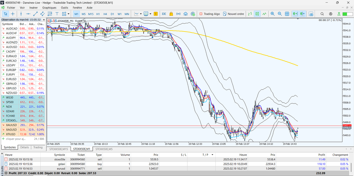Arrange chart windows as tiles
The image size is (354, 176).
coord(287,14)
